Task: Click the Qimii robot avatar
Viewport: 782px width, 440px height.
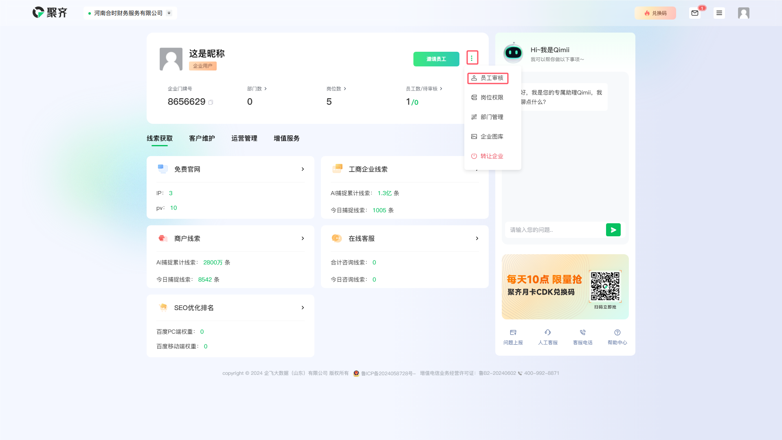Action: pos(513,53)
